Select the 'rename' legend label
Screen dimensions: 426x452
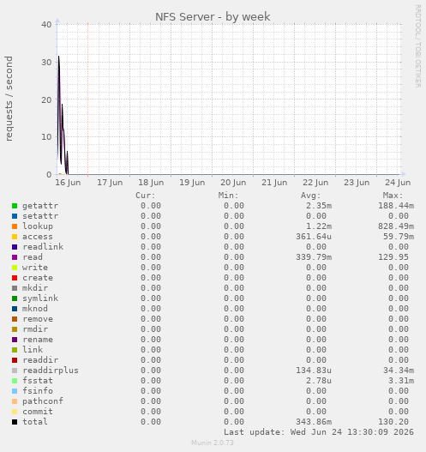point(38,340)
